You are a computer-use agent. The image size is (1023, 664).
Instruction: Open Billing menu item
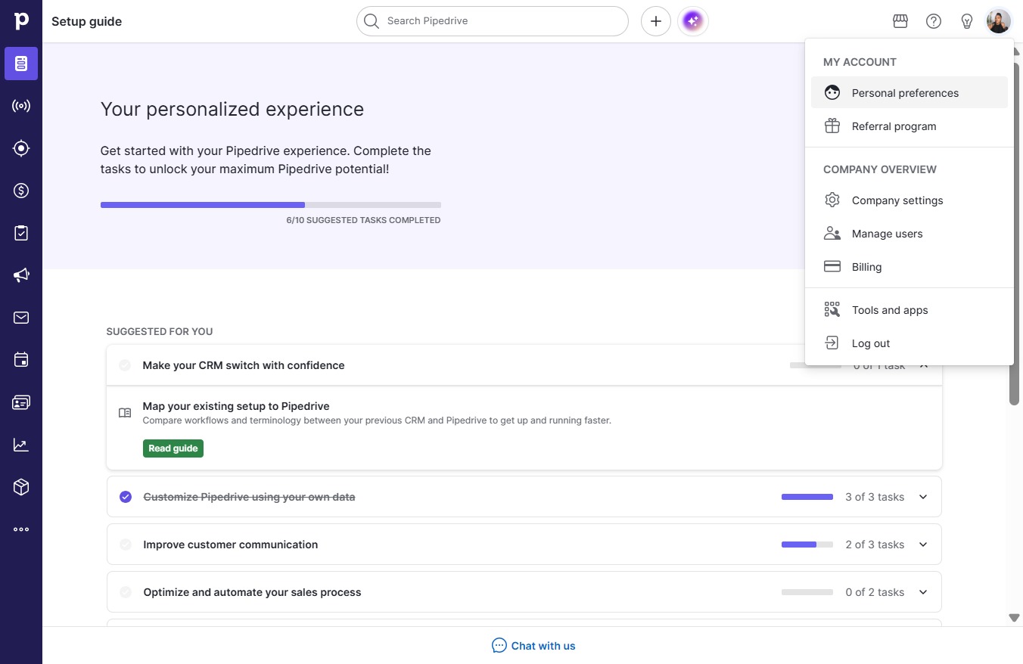click(x=910, y=266)
